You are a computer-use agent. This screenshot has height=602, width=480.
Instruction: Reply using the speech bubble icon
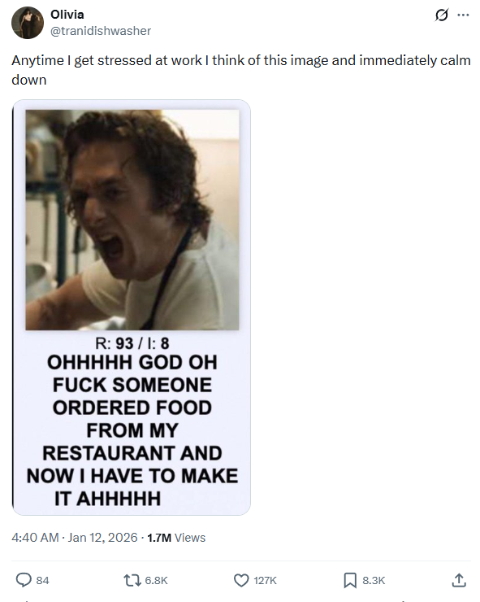pyautogui.click(x=24, y=580)
